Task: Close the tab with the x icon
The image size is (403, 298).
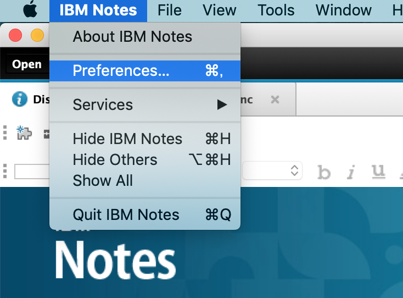Action: tap(275, 100)
